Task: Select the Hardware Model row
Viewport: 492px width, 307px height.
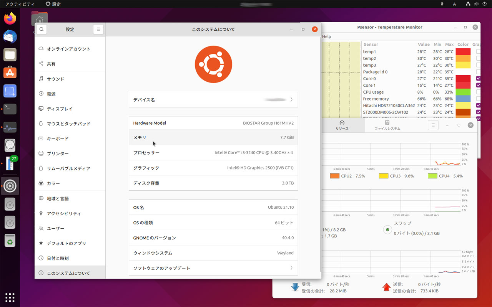Action: click(x=213, y=123)
